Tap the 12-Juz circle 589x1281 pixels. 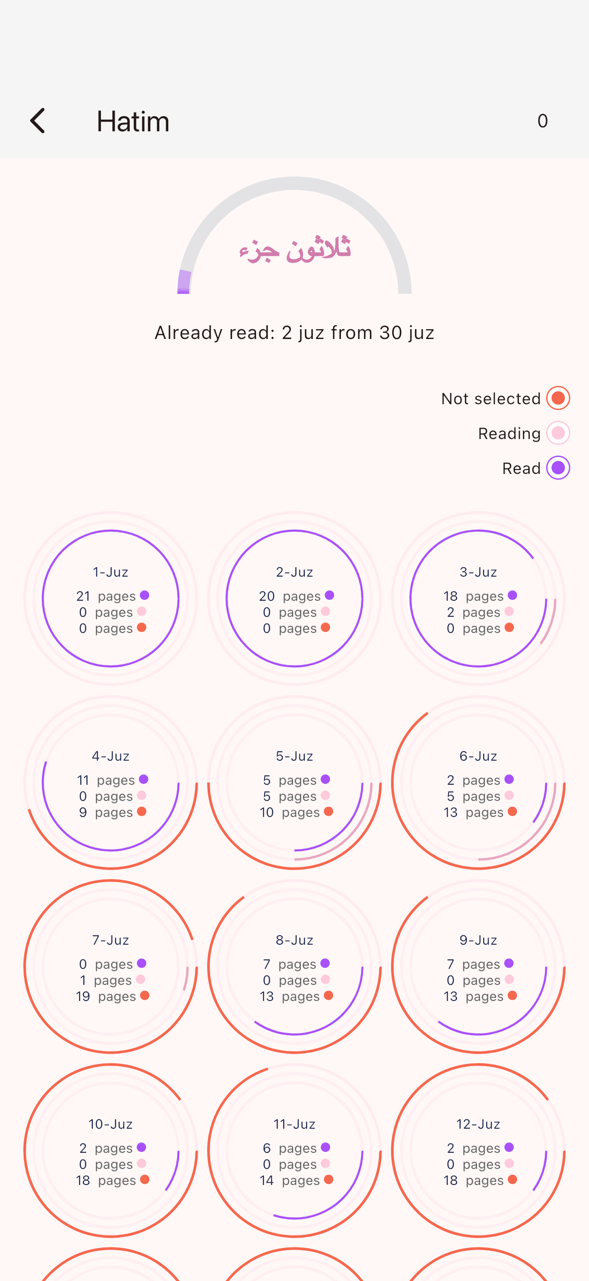(478, 1150)
